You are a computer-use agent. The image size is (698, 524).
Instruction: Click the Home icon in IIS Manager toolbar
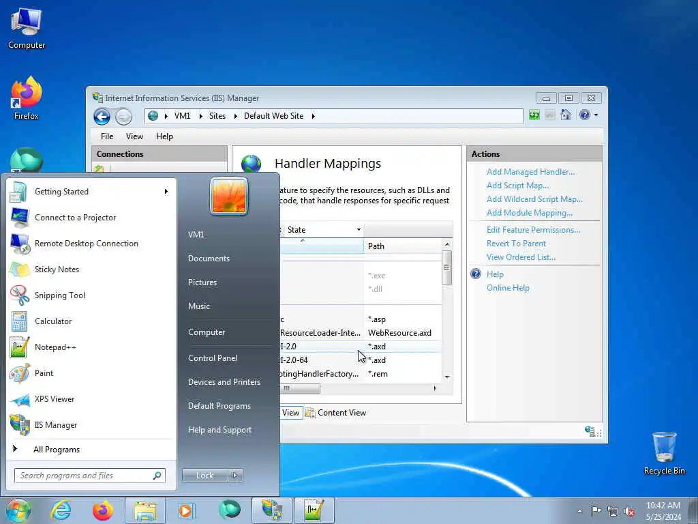pos(565,115)
